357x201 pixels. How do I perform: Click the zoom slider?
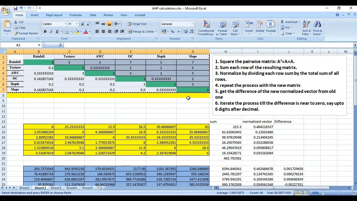pos(338,193)
